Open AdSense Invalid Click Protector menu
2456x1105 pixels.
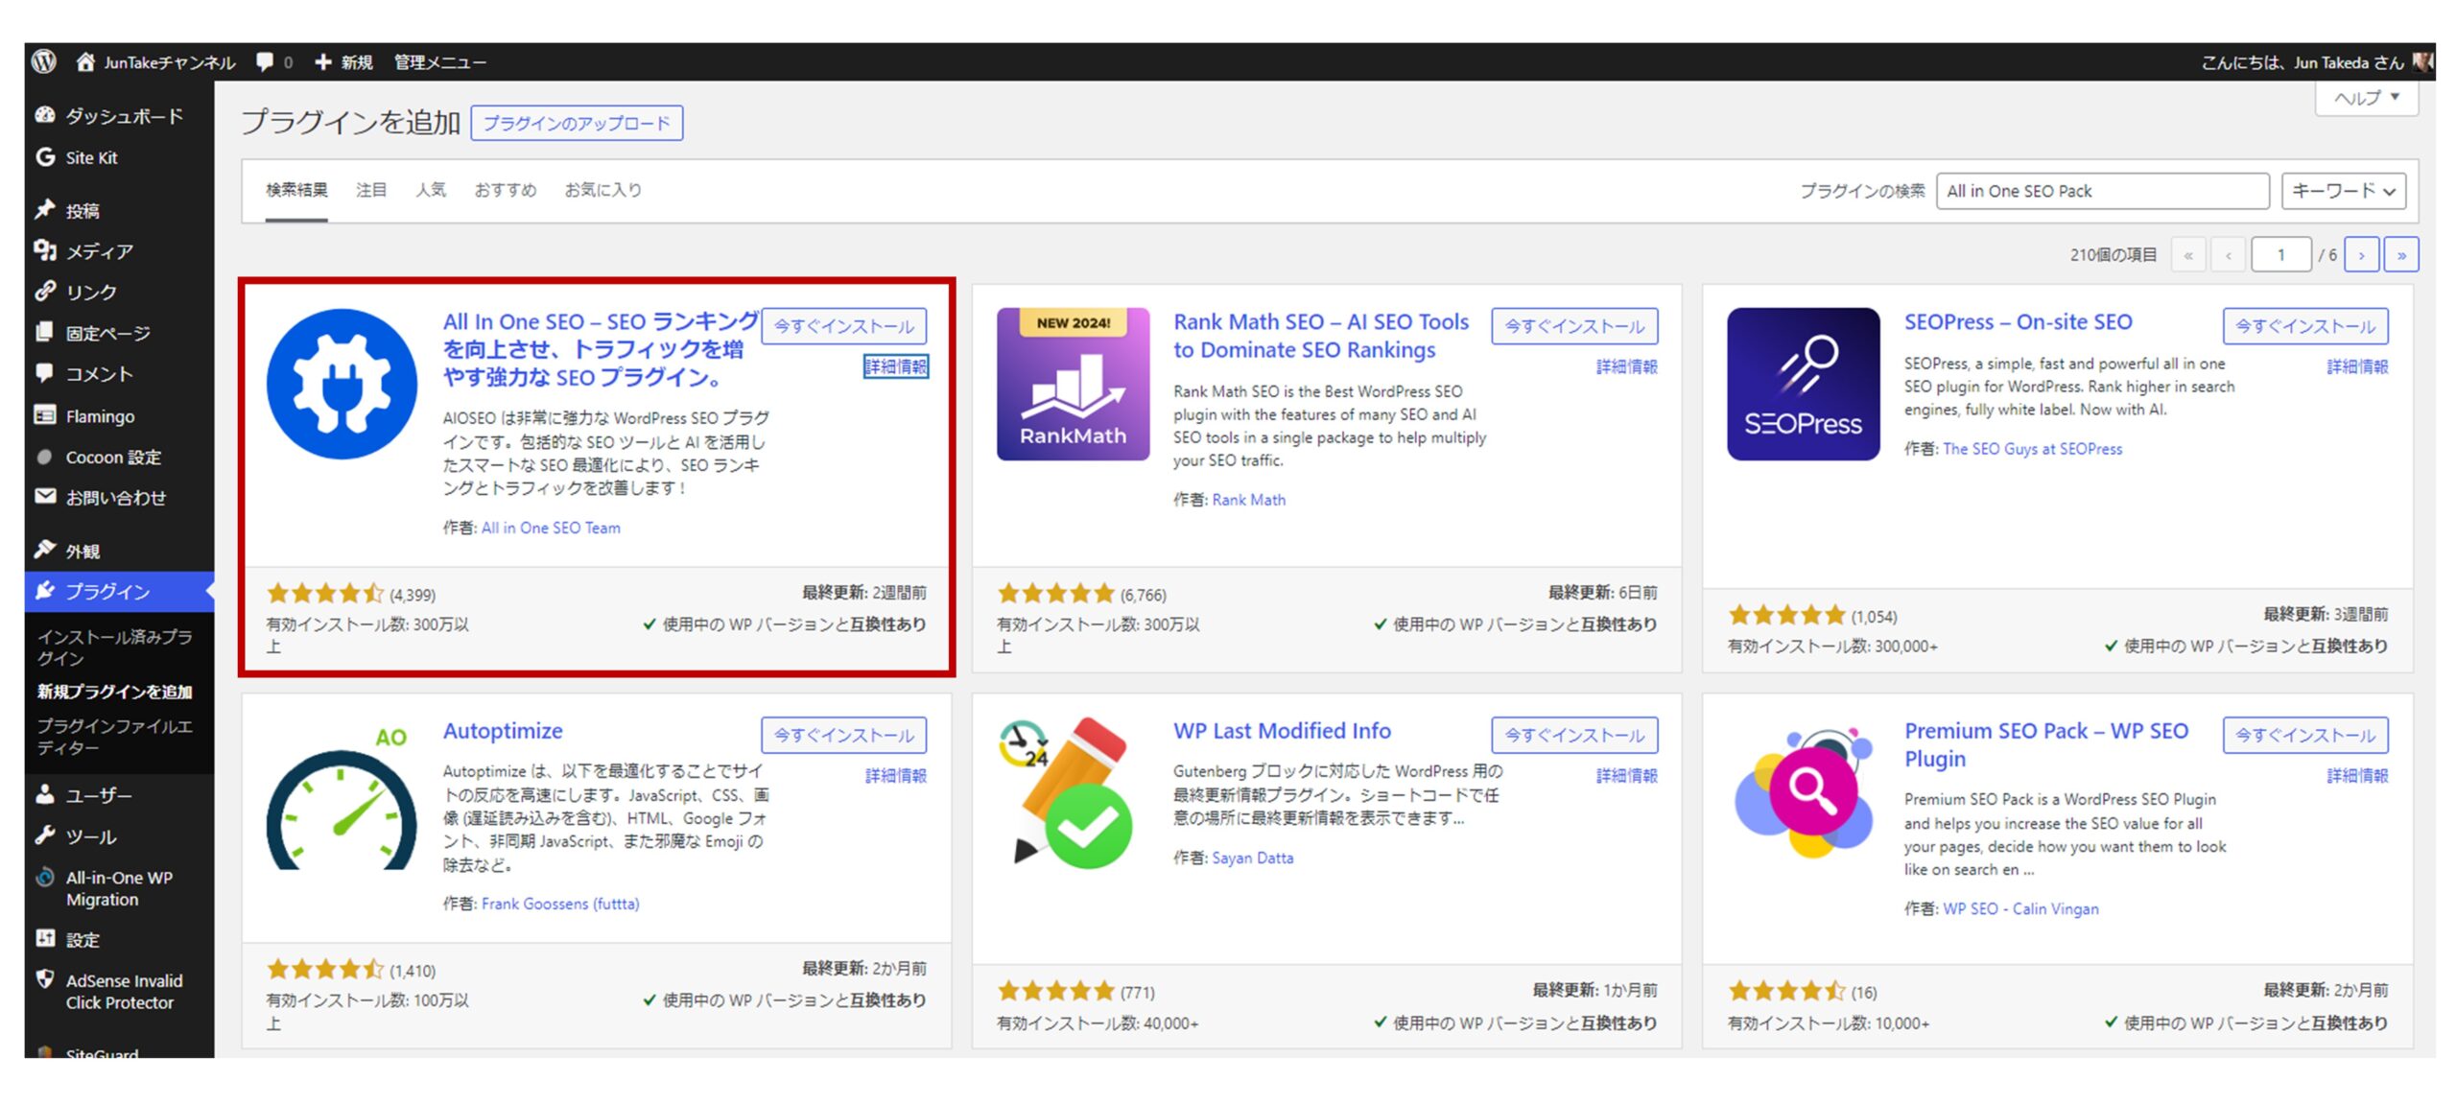pyautogui.click(x=119, y=991)
